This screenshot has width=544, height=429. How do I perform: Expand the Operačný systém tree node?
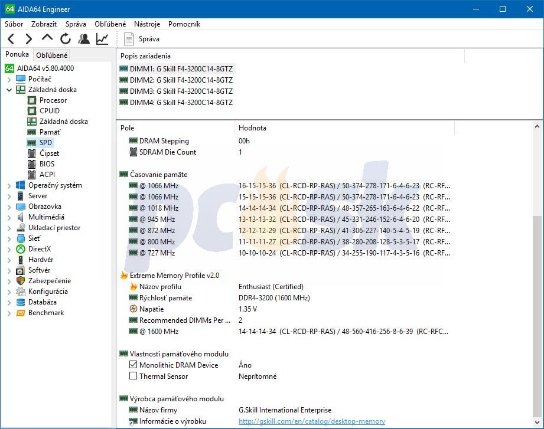point(9,186)
